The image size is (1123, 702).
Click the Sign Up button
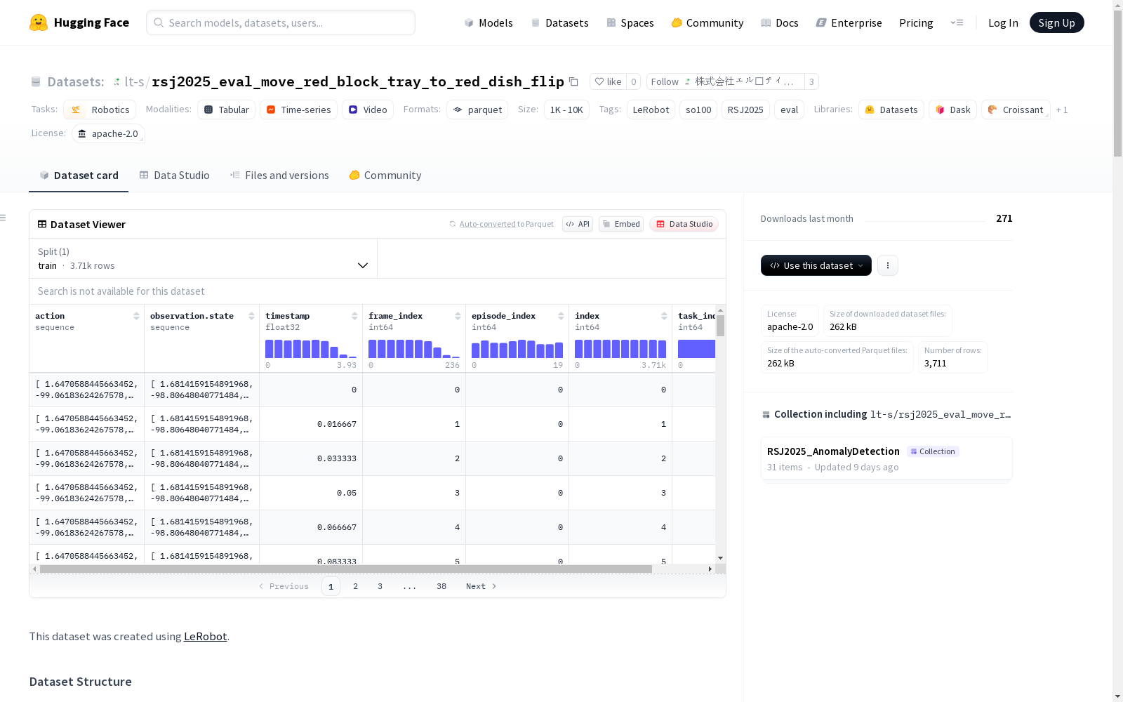point(1057,22)
